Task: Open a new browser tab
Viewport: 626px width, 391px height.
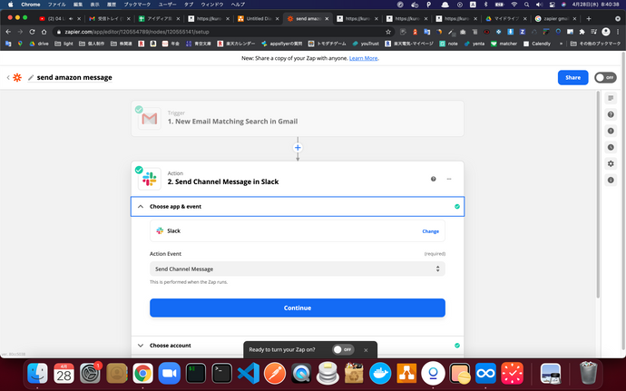Action: click(589, 18)
